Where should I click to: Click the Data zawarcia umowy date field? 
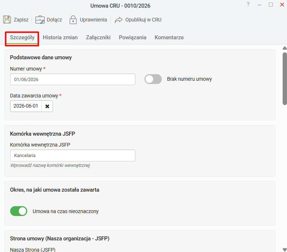coord(26,106)
